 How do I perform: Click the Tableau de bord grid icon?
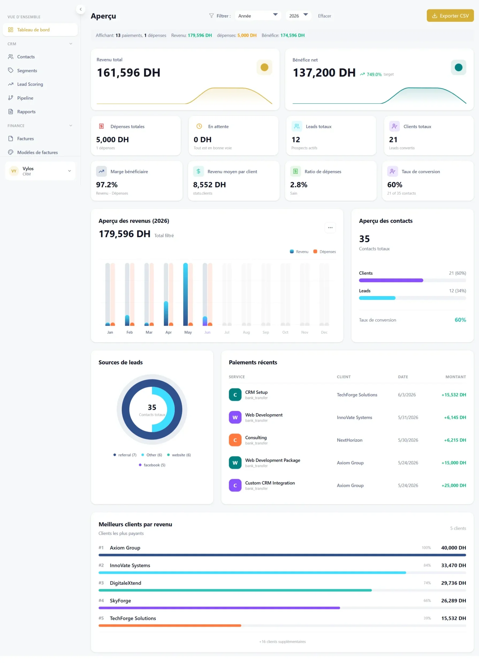[x=11, y=30]
